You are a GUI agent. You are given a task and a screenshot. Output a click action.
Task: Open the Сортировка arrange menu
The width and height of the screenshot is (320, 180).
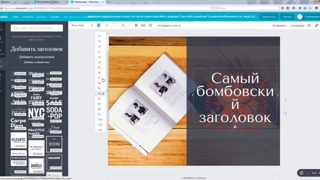(297, 25)
